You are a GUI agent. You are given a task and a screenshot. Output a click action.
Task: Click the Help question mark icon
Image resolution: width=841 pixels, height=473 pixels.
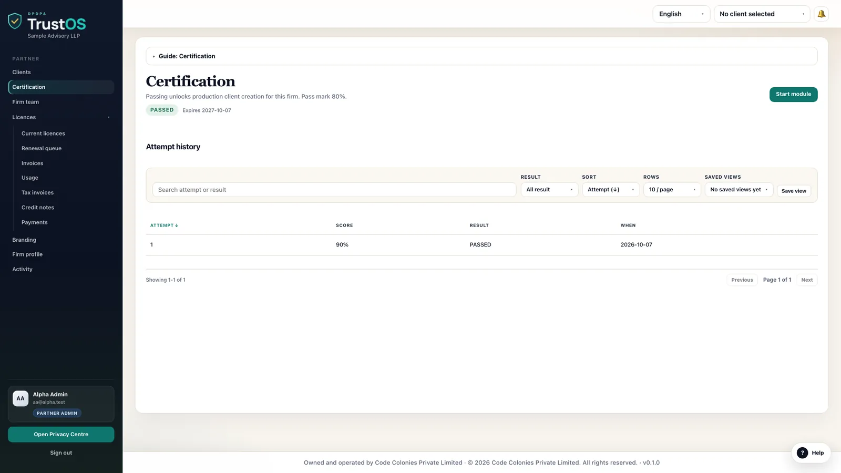pyautogui.click(x=802, y=453)
